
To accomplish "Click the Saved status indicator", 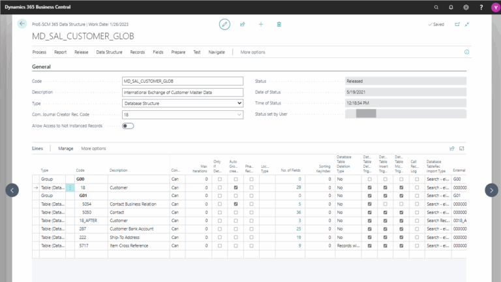I will coord(436,24).
